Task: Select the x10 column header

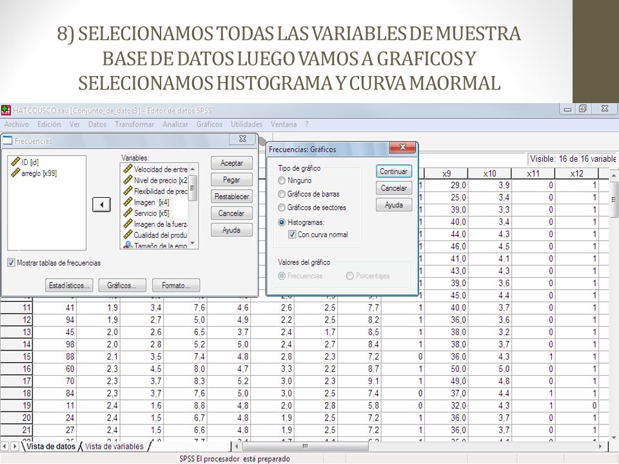Action: click(489, 173)
